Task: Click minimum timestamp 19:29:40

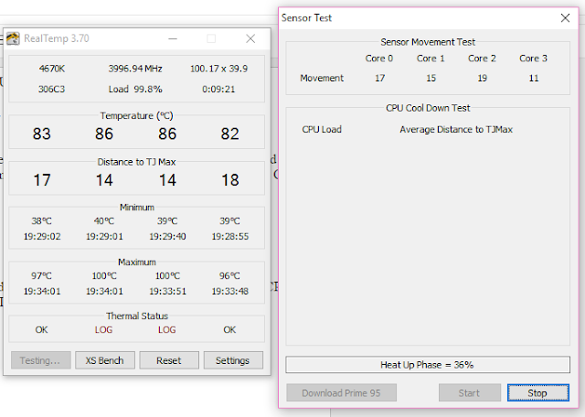Action: click(167, 237)
